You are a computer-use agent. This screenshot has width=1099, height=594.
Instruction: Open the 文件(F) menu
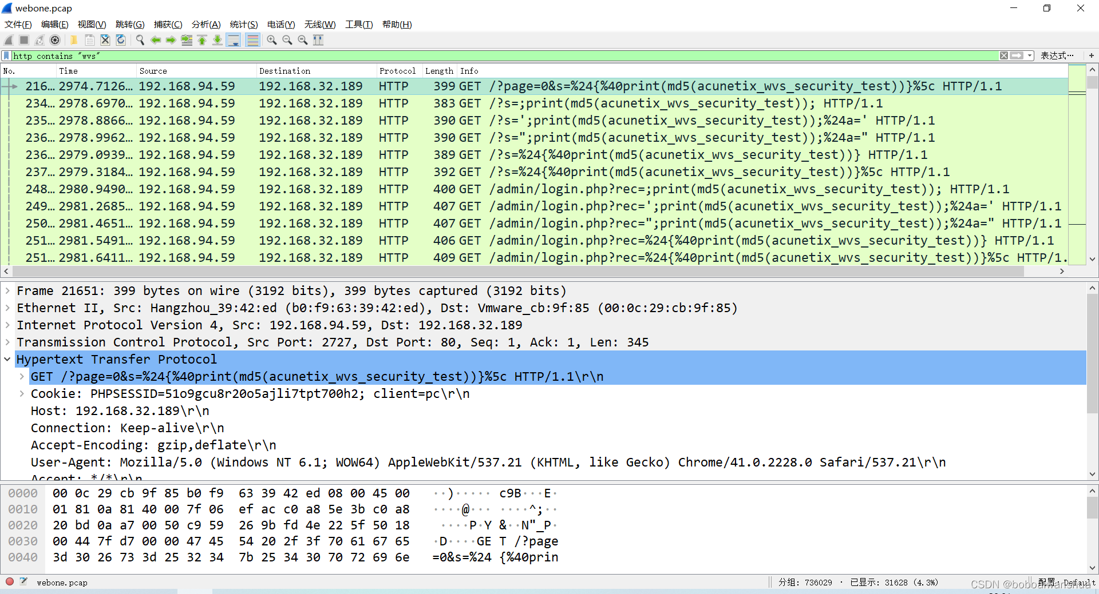18,24
